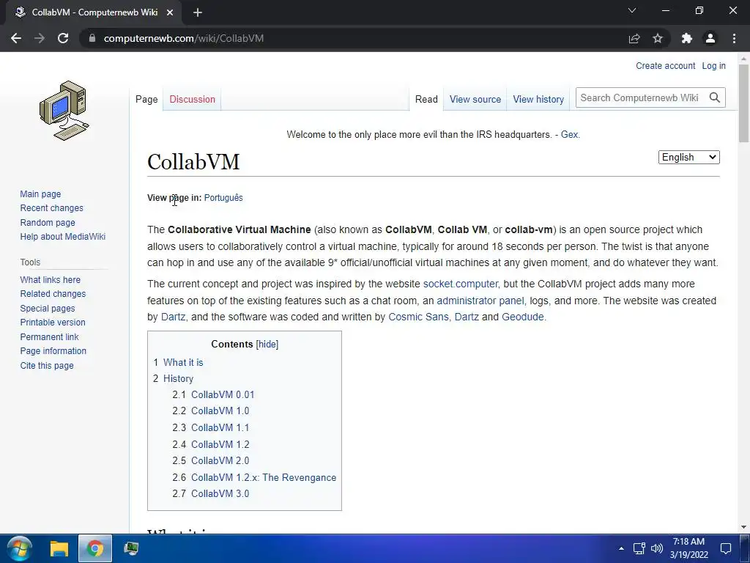Open the Geodude link
The image size is (750, 563).
[523, 317]
